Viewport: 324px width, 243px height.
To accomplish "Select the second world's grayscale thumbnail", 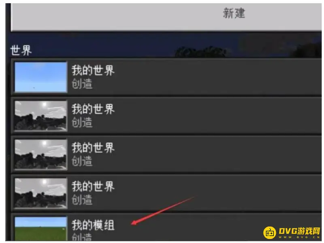I will (41, 116).
